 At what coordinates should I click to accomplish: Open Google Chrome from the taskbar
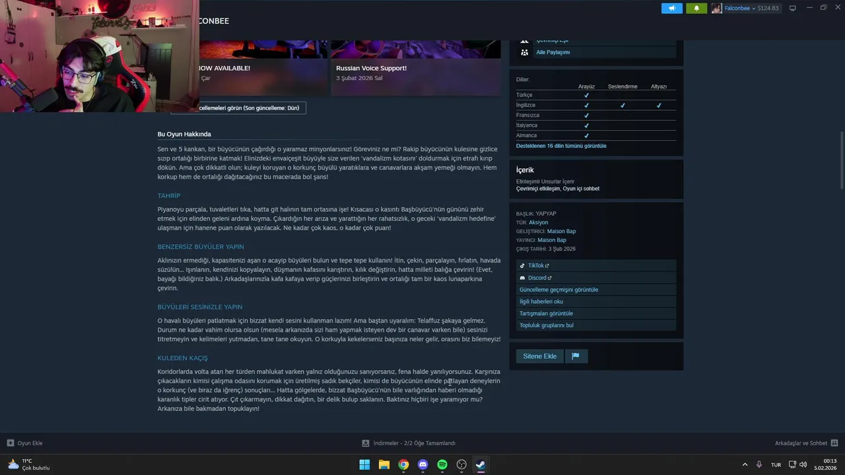tap(403, 464)
